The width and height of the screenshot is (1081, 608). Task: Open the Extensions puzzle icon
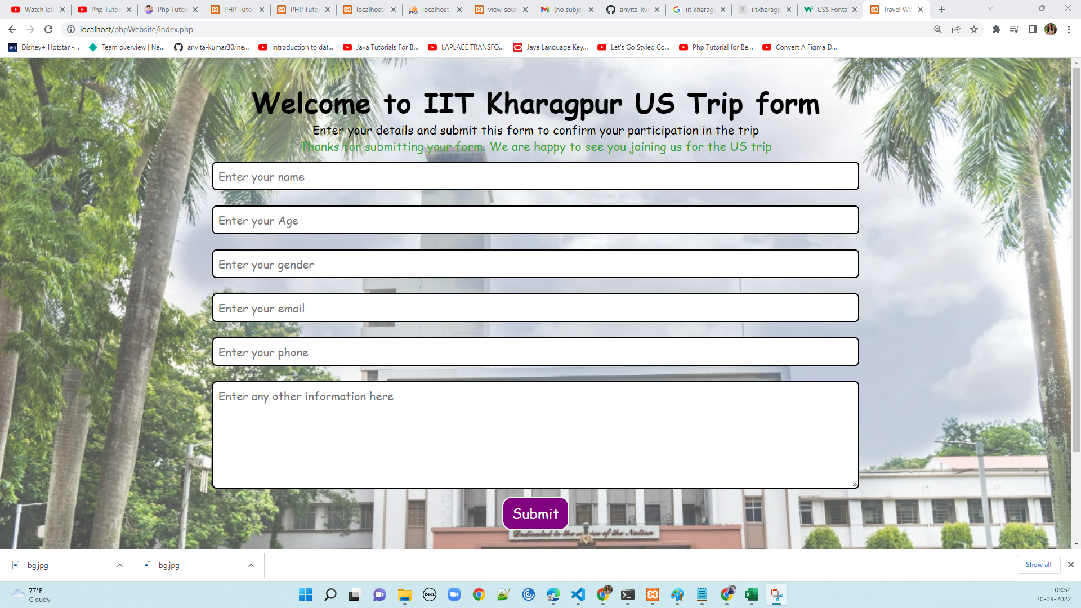pyautogui.click(x=996, y=29)
